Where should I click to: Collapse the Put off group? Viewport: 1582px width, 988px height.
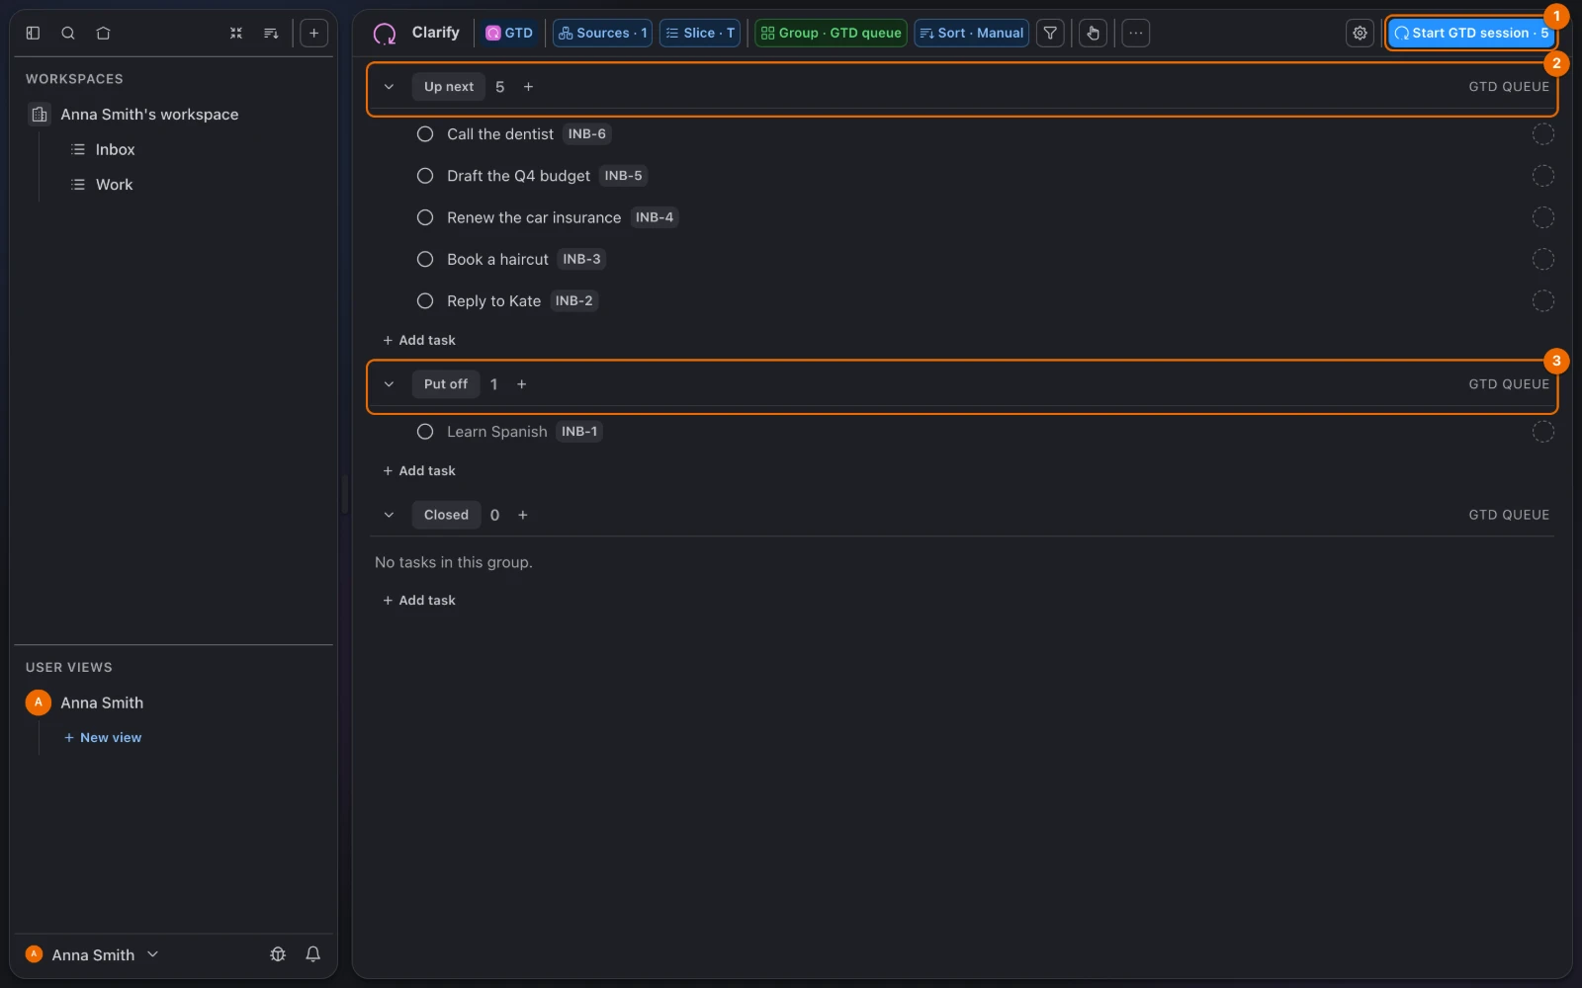tap(389, 384)
